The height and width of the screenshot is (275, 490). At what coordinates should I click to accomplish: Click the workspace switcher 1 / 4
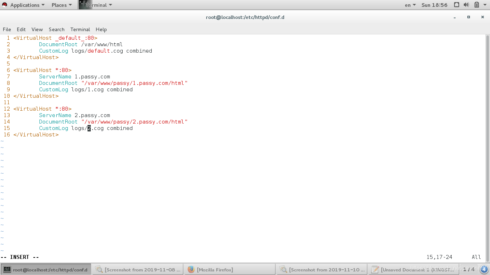468,270
